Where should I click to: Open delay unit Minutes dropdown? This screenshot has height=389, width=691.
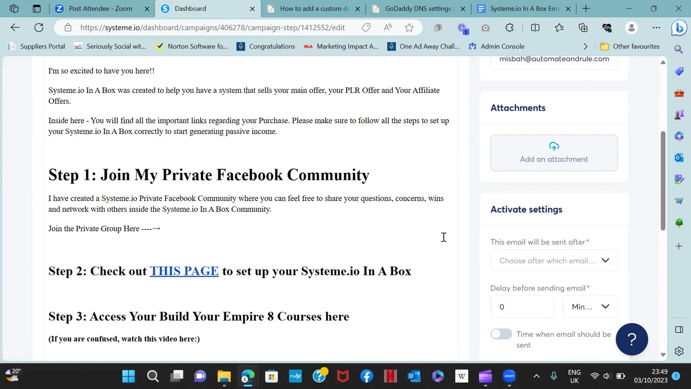(x=590, y=307)
